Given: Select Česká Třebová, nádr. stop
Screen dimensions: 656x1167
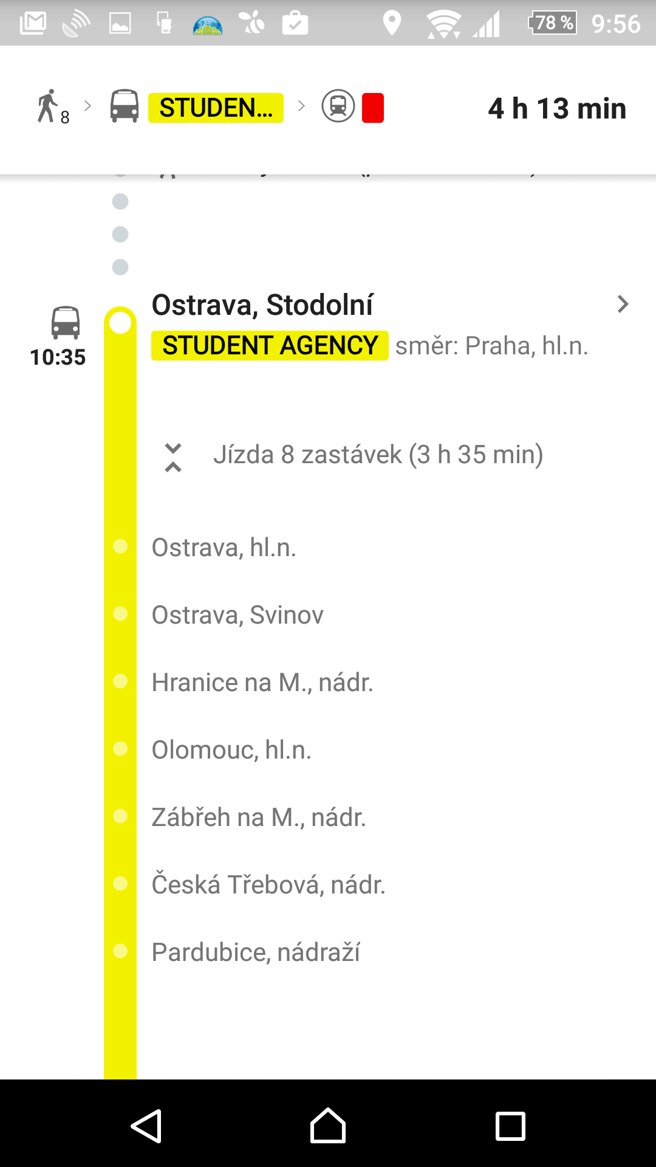Looking at the screenshot, I should [268, 885].
